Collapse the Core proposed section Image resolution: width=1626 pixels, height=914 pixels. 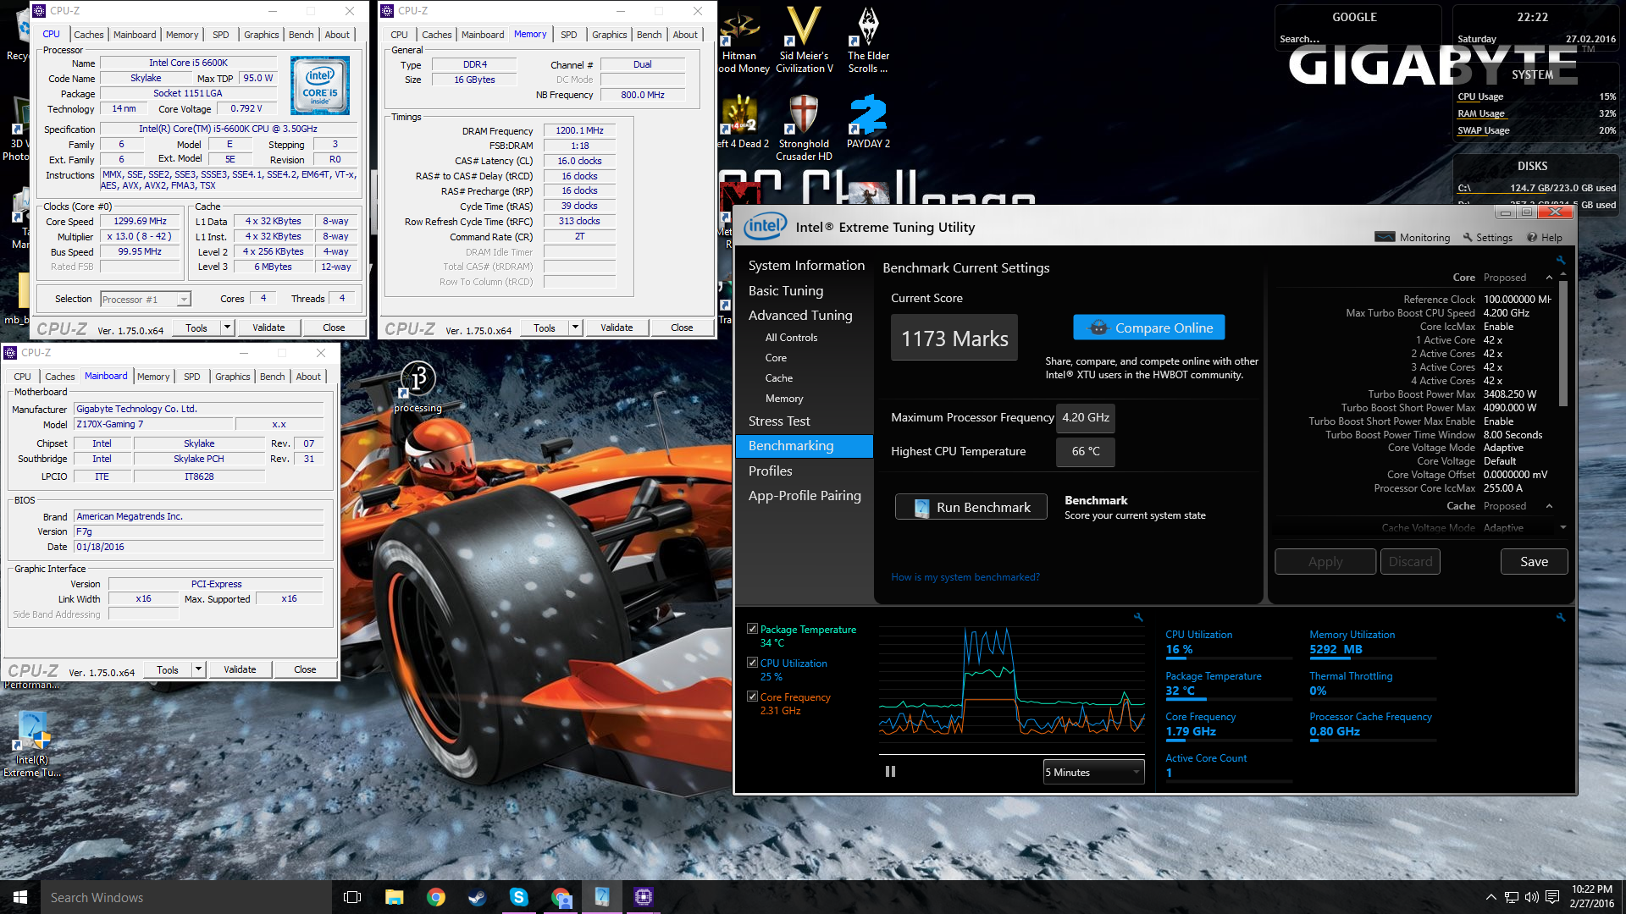1549,278
